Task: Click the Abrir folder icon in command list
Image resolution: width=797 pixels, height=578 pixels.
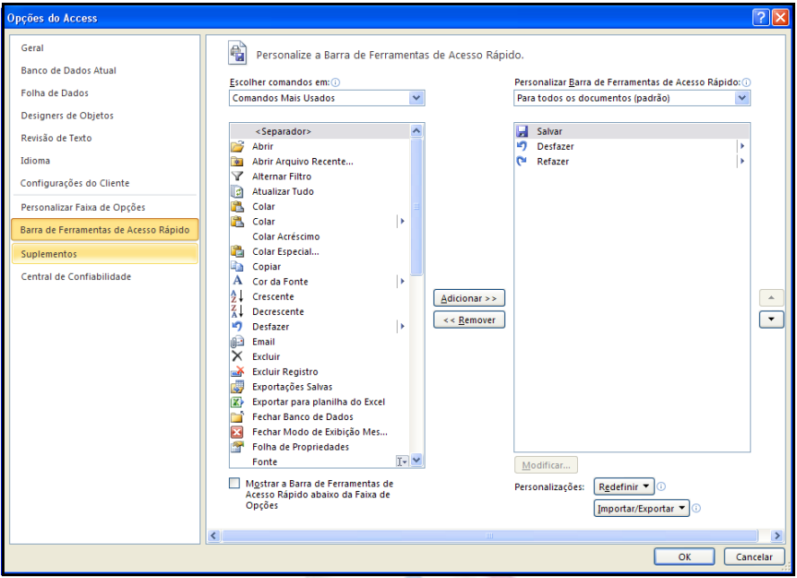Action: click(x=238, y=146)
